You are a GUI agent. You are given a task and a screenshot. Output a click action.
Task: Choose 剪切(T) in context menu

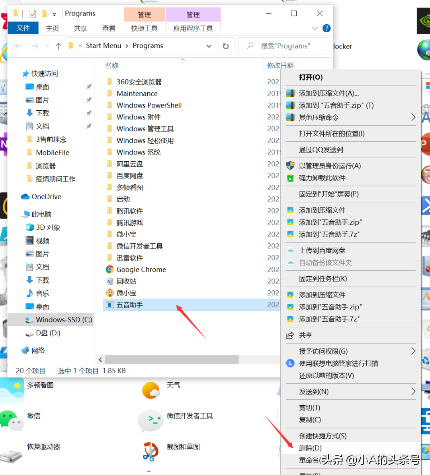[x=351, y=408]
